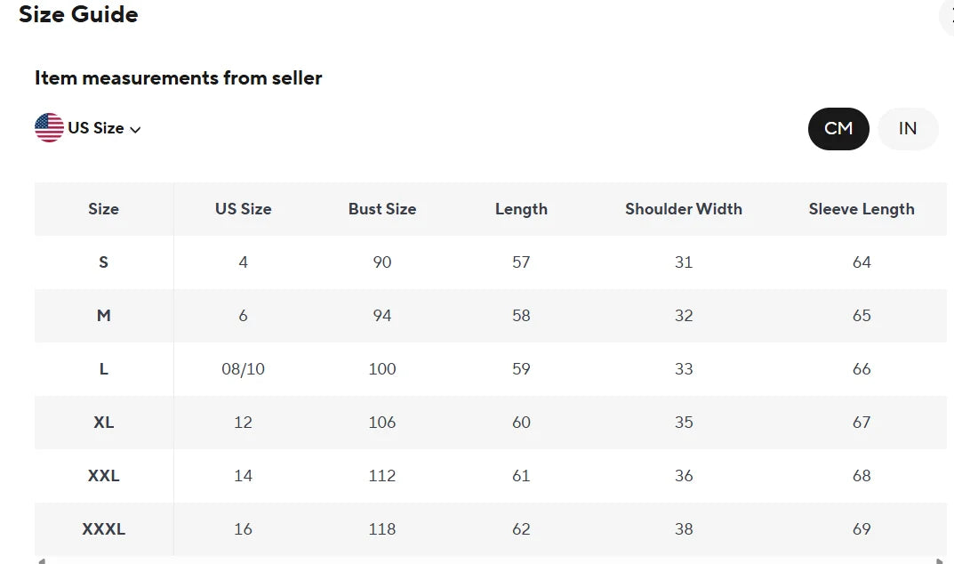Click the right scroll arrow below the table

(x=941, y=560)
